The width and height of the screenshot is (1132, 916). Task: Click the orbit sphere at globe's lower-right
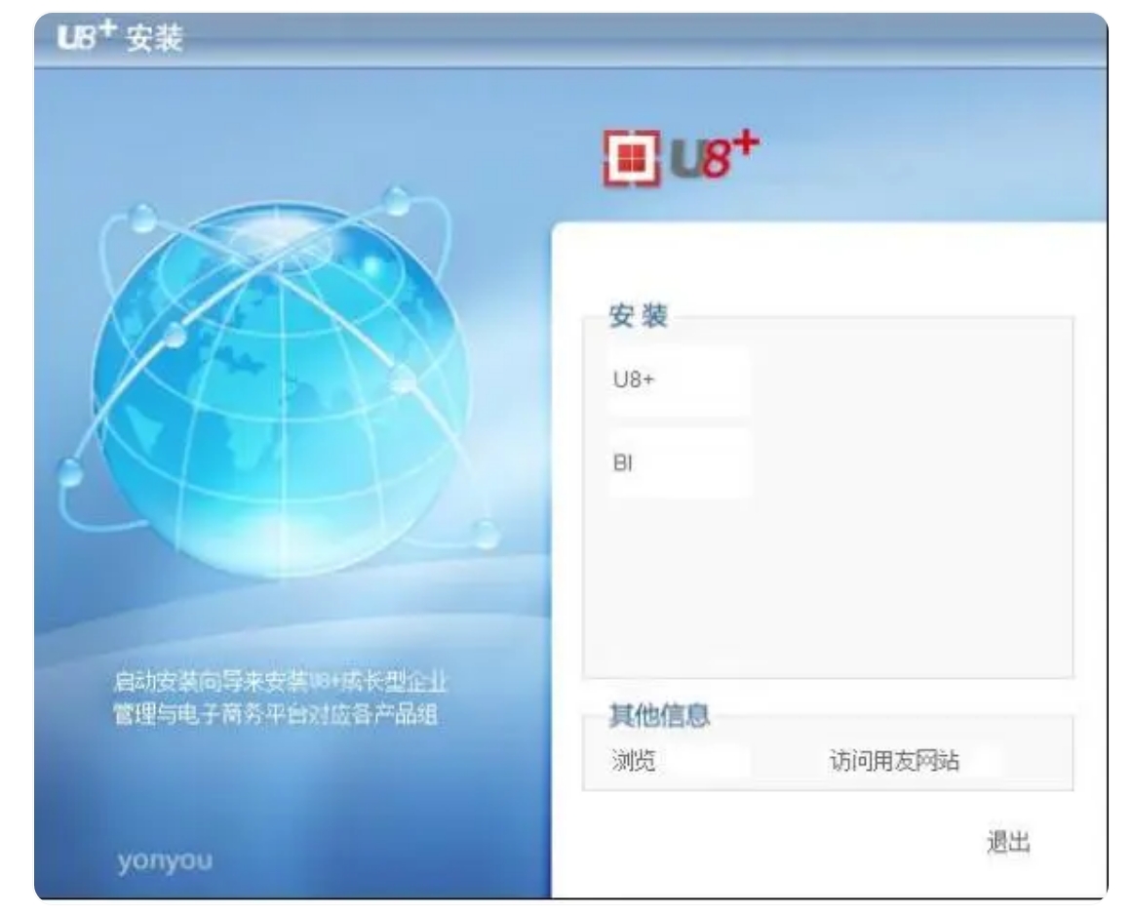tap(485, 536)
